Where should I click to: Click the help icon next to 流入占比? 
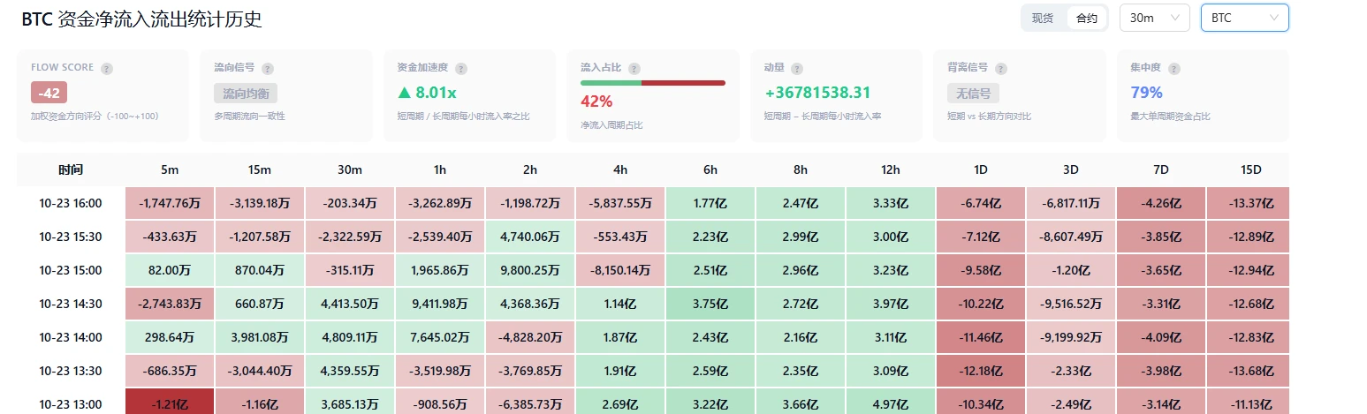[634, 68]
